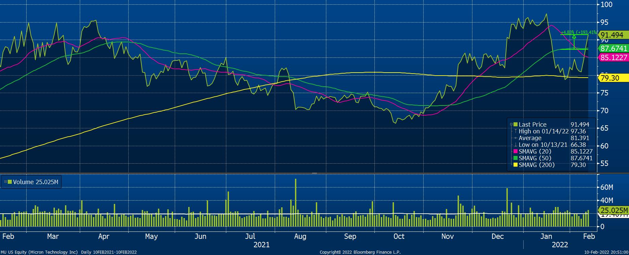This screenshot has width=629, height=255.
Task: Click the 0 volume axis label
Action: [x=603, y=227]
